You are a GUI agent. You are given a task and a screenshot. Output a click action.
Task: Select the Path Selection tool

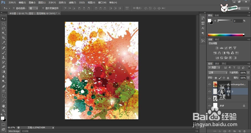tap(4, 96)
